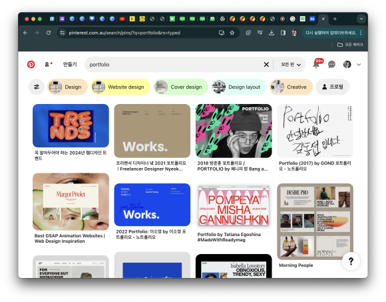Open the Pompeya Misha Gannushkin pin
The image size is (386, 302).
click(x=234, y=206)
